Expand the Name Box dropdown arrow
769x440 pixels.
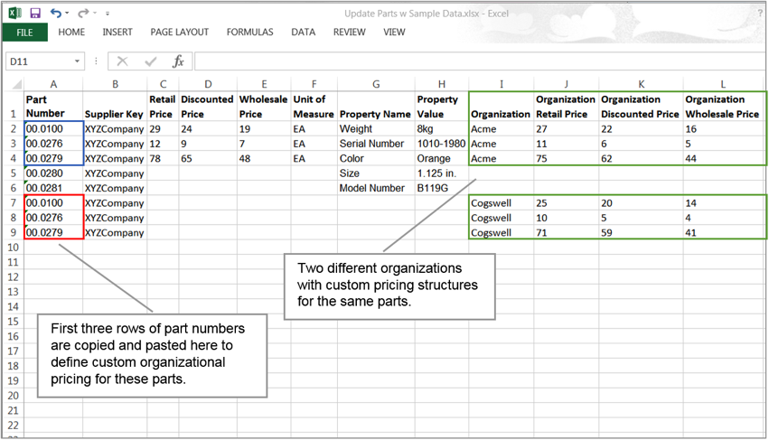tap(77, 61)
